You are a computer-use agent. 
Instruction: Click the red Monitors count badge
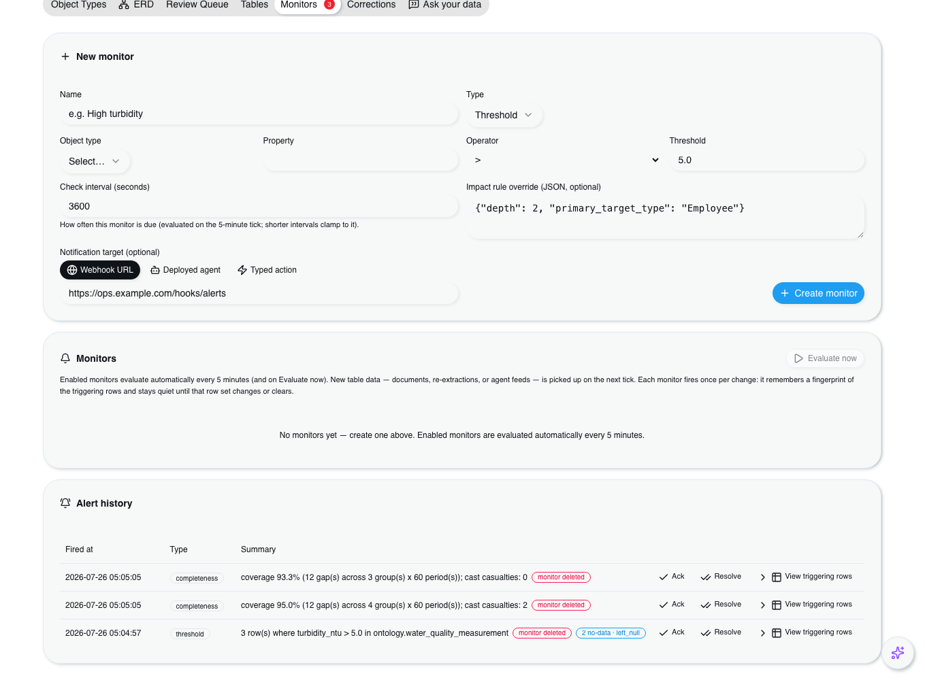click(329, 5)
